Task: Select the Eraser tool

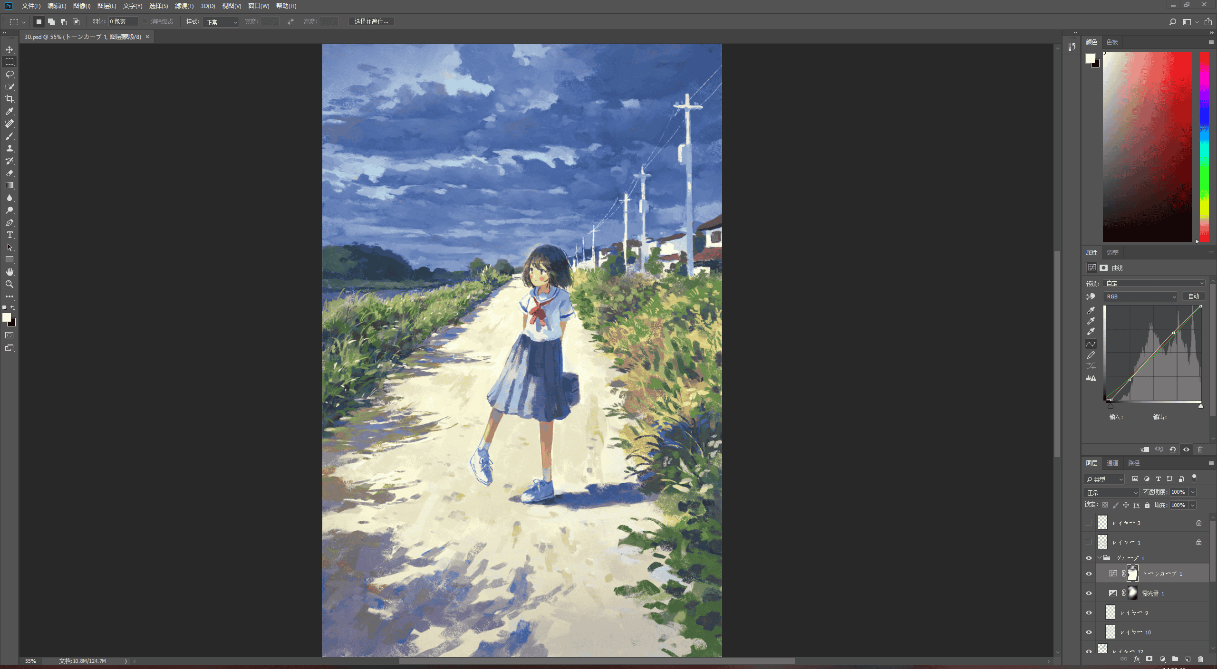Action: click(10, 173)
